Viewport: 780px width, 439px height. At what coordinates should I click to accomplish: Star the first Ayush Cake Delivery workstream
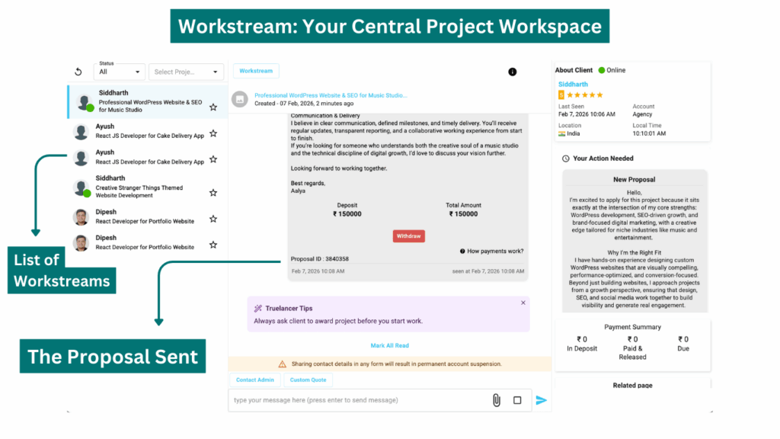coord(213,133)
